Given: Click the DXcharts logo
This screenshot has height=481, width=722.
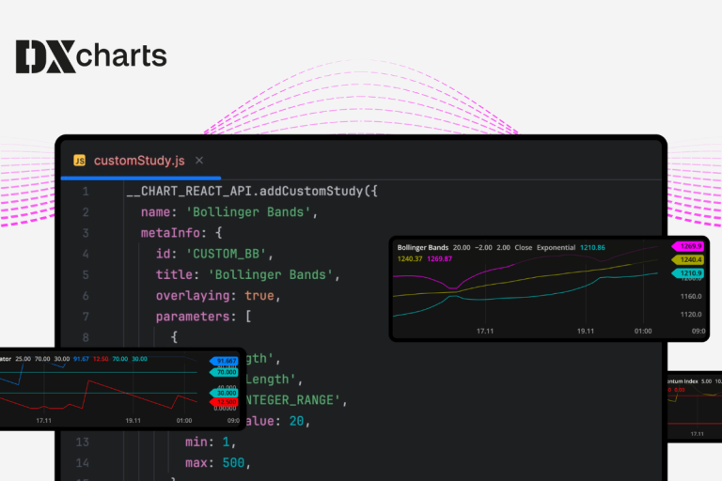Looking at the screenshot, I should pyautogui.click(x=91, y=56).
